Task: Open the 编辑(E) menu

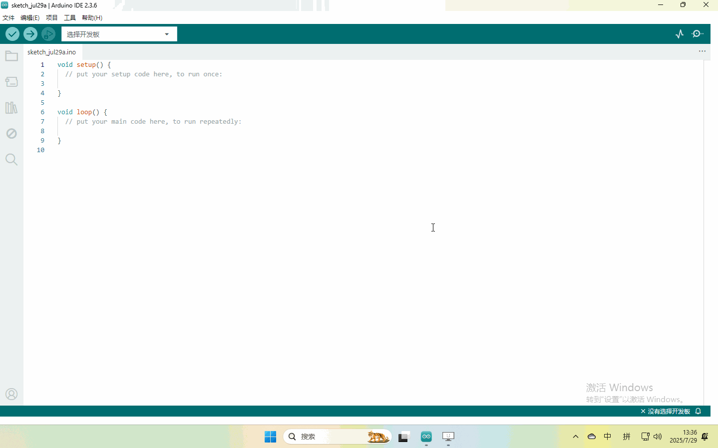Action: click(30, 17)
